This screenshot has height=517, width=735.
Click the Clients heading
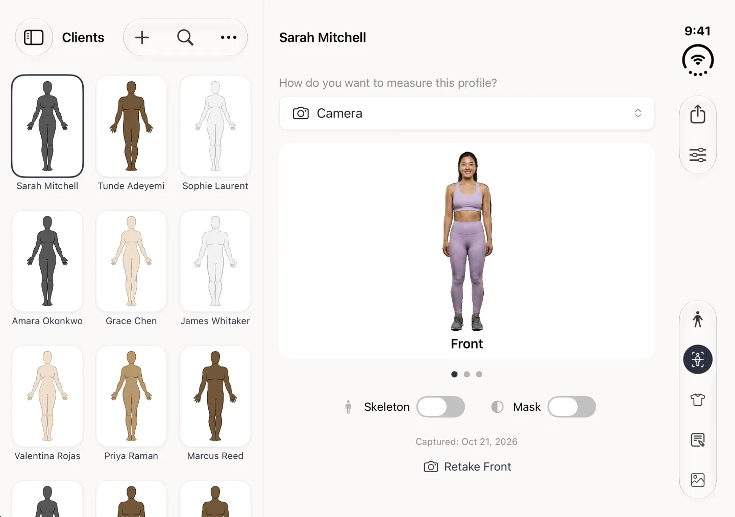(x=83, y=37)
